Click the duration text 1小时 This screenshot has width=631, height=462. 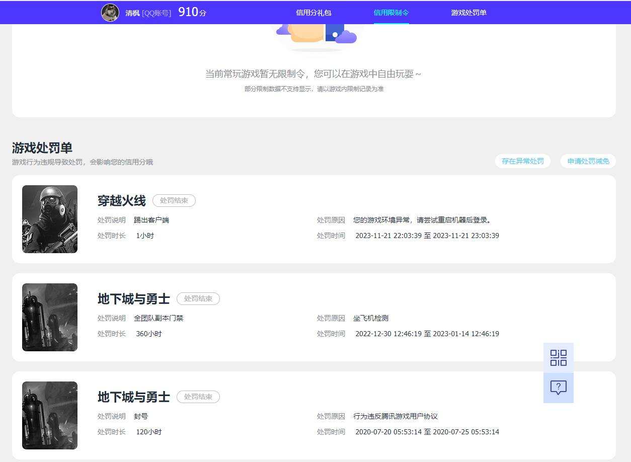[145, 236]
